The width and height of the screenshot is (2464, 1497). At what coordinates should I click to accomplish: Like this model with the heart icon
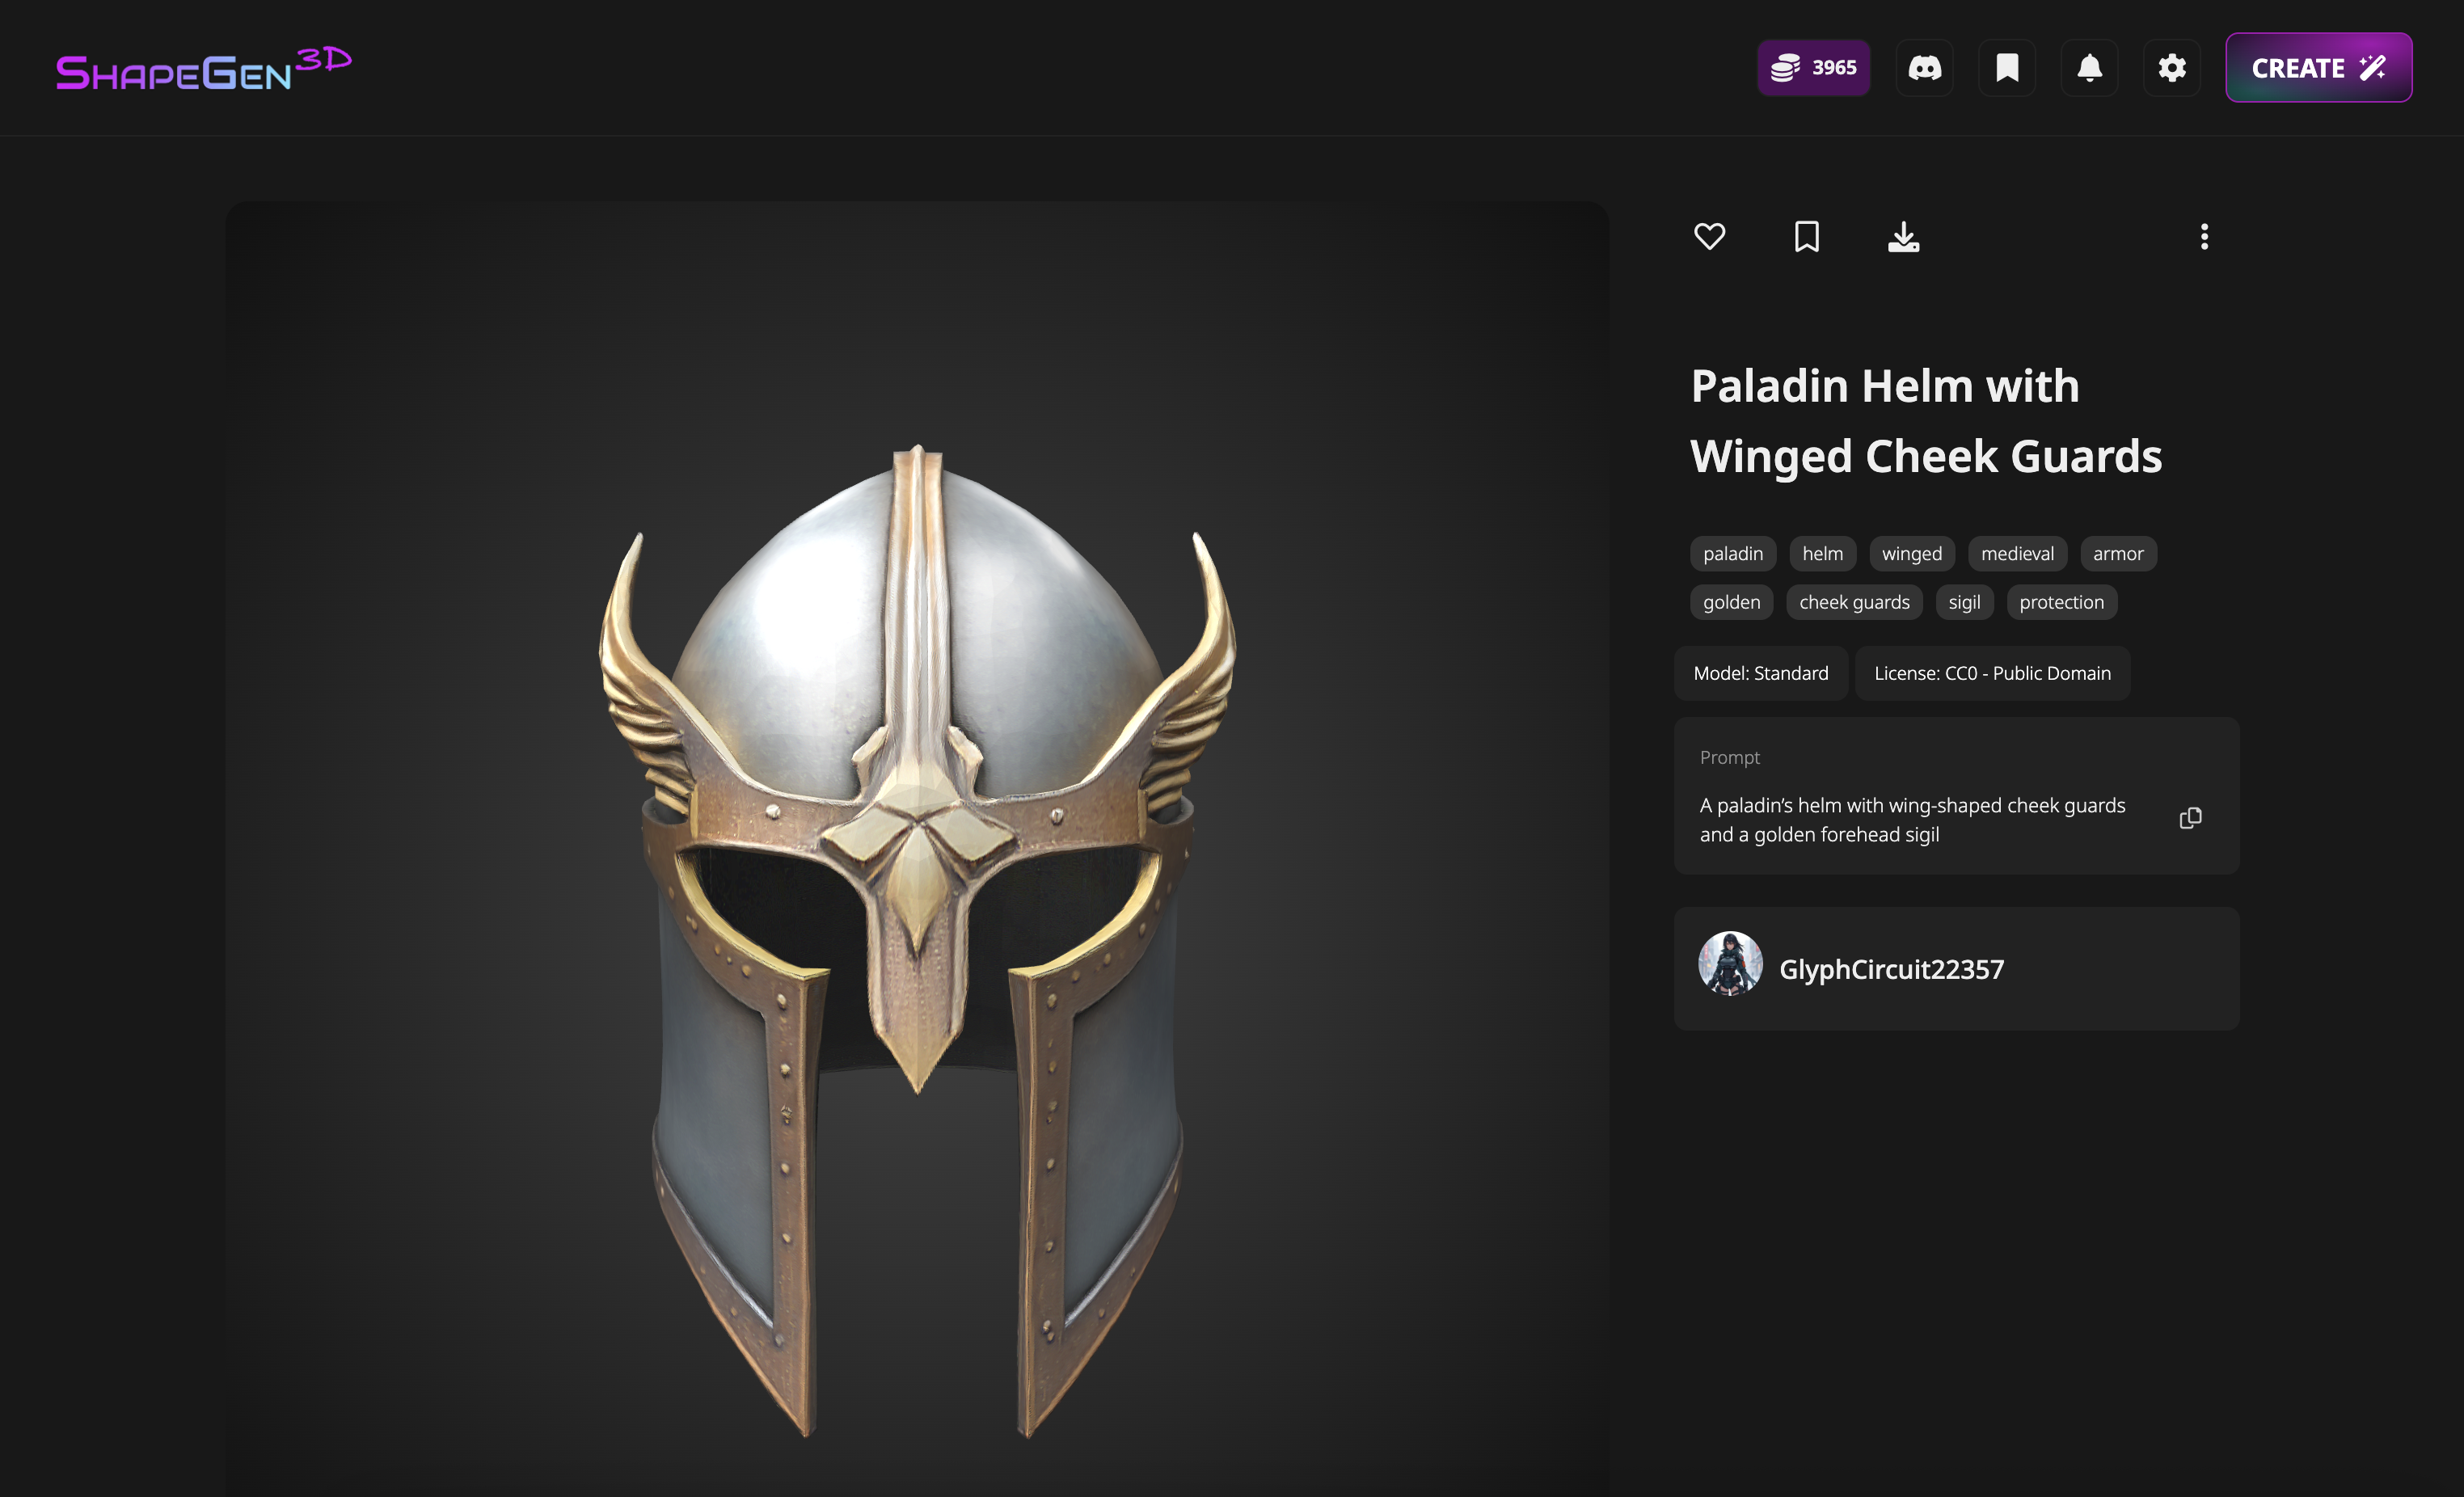1709,237
